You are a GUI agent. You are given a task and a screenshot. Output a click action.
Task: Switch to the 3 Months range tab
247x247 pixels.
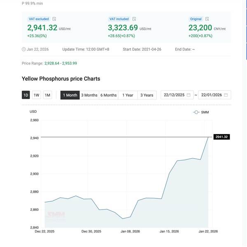[89, 95]
